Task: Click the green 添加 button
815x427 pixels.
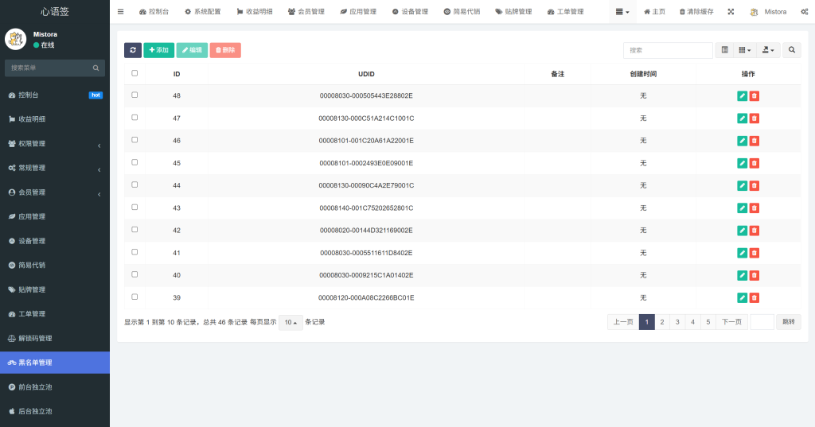Action: click(158, 50)
